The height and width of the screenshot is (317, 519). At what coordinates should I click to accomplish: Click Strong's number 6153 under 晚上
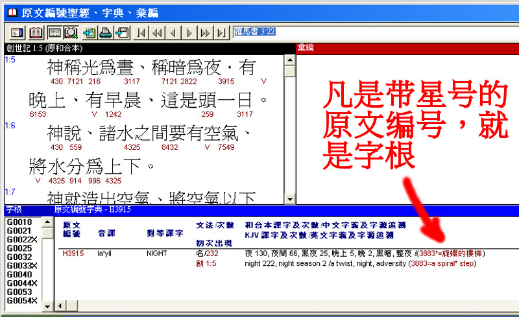38,115
